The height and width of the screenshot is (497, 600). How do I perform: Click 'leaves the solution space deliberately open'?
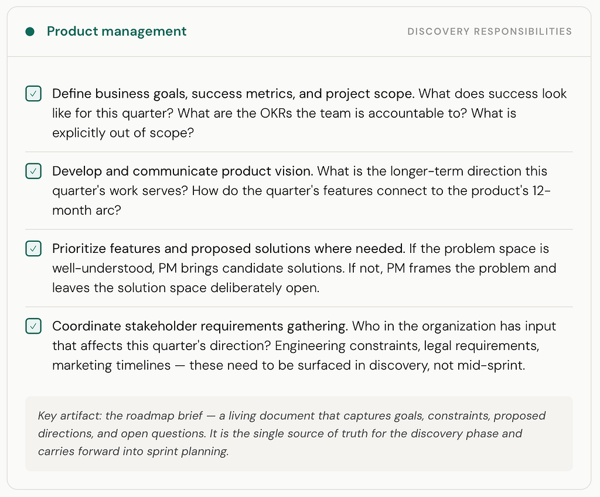[186, 287]
